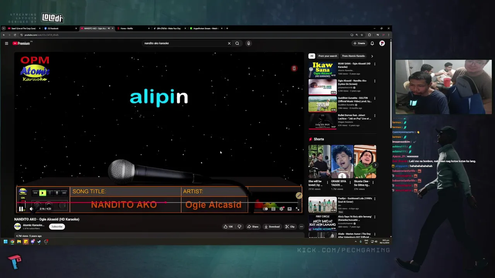The image size is (495, 278).
Task: Click the Create button in the YouTube header
Action: click(359, 43)
